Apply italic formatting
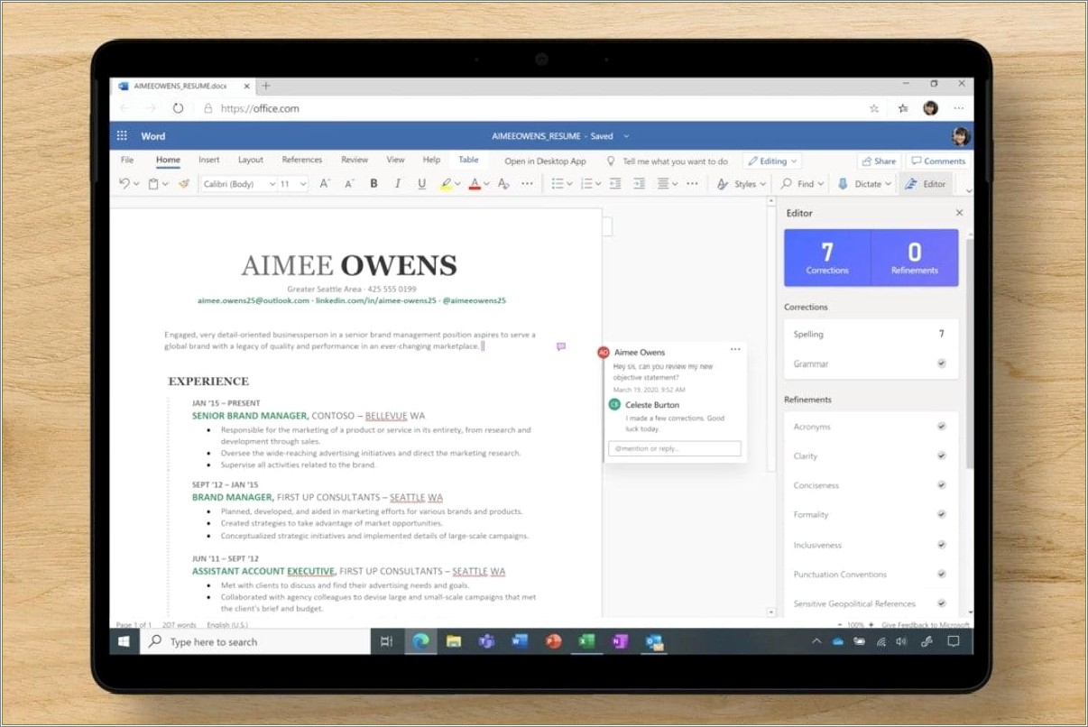Image resolution: width=1088 pixels, height=727 pixels. point(397,183)
